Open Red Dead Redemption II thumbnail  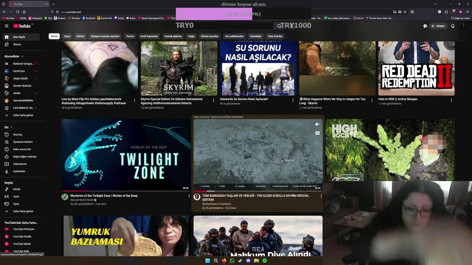point(416,68)
